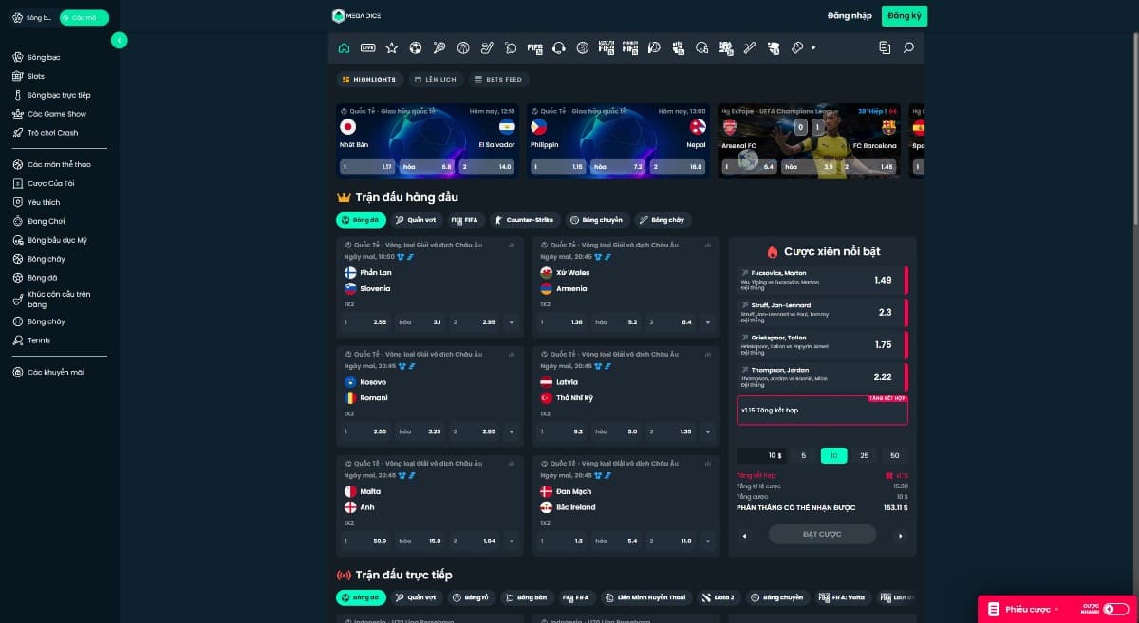Bet on Nhật Bản win at 1.17

pyautogui.click(x=367, y=167)
